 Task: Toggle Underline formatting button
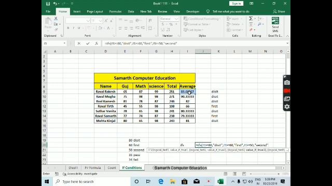[x=79, y=28]
